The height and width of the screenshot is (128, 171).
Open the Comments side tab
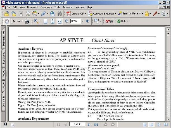[x=4, y=101]
